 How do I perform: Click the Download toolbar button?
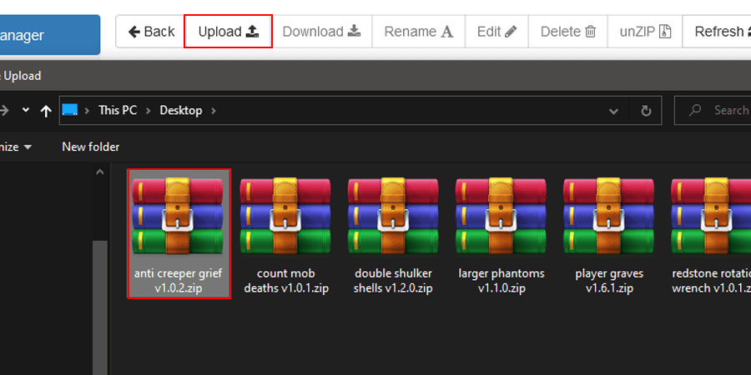coord(322,32)
